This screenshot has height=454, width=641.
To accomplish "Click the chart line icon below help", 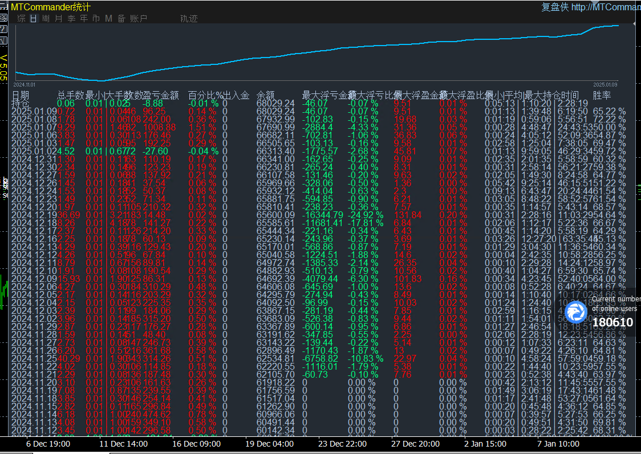I will (3, 41).
